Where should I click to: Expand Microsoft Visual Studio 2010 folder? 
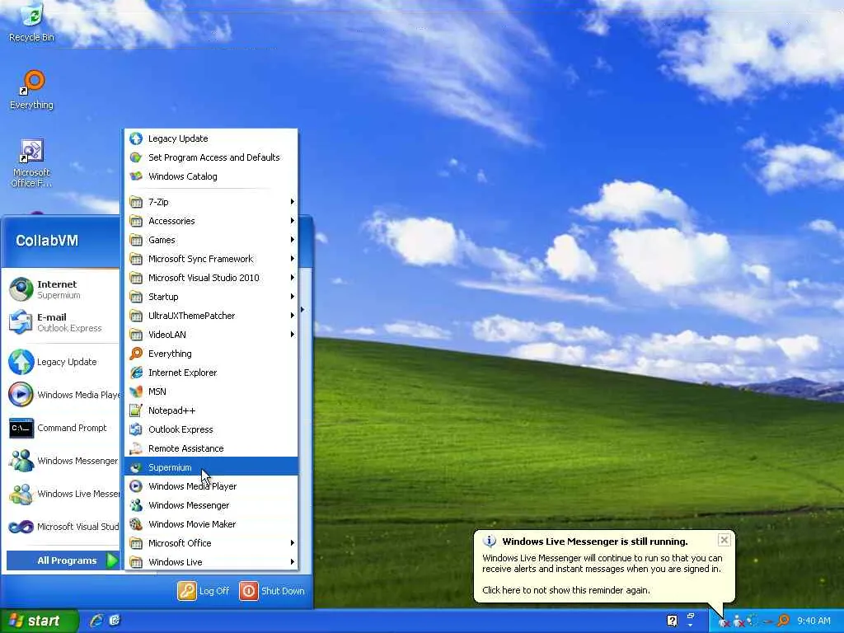210,278
